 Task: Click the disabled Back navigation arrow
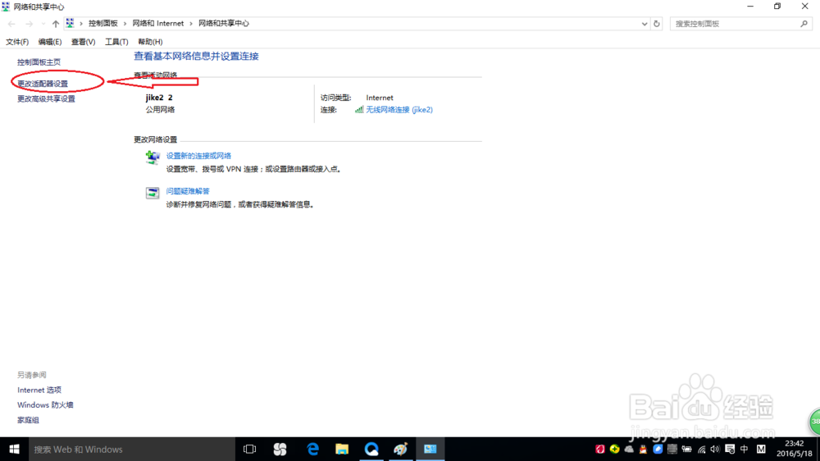pyautogui.click(x=11, y=24)
